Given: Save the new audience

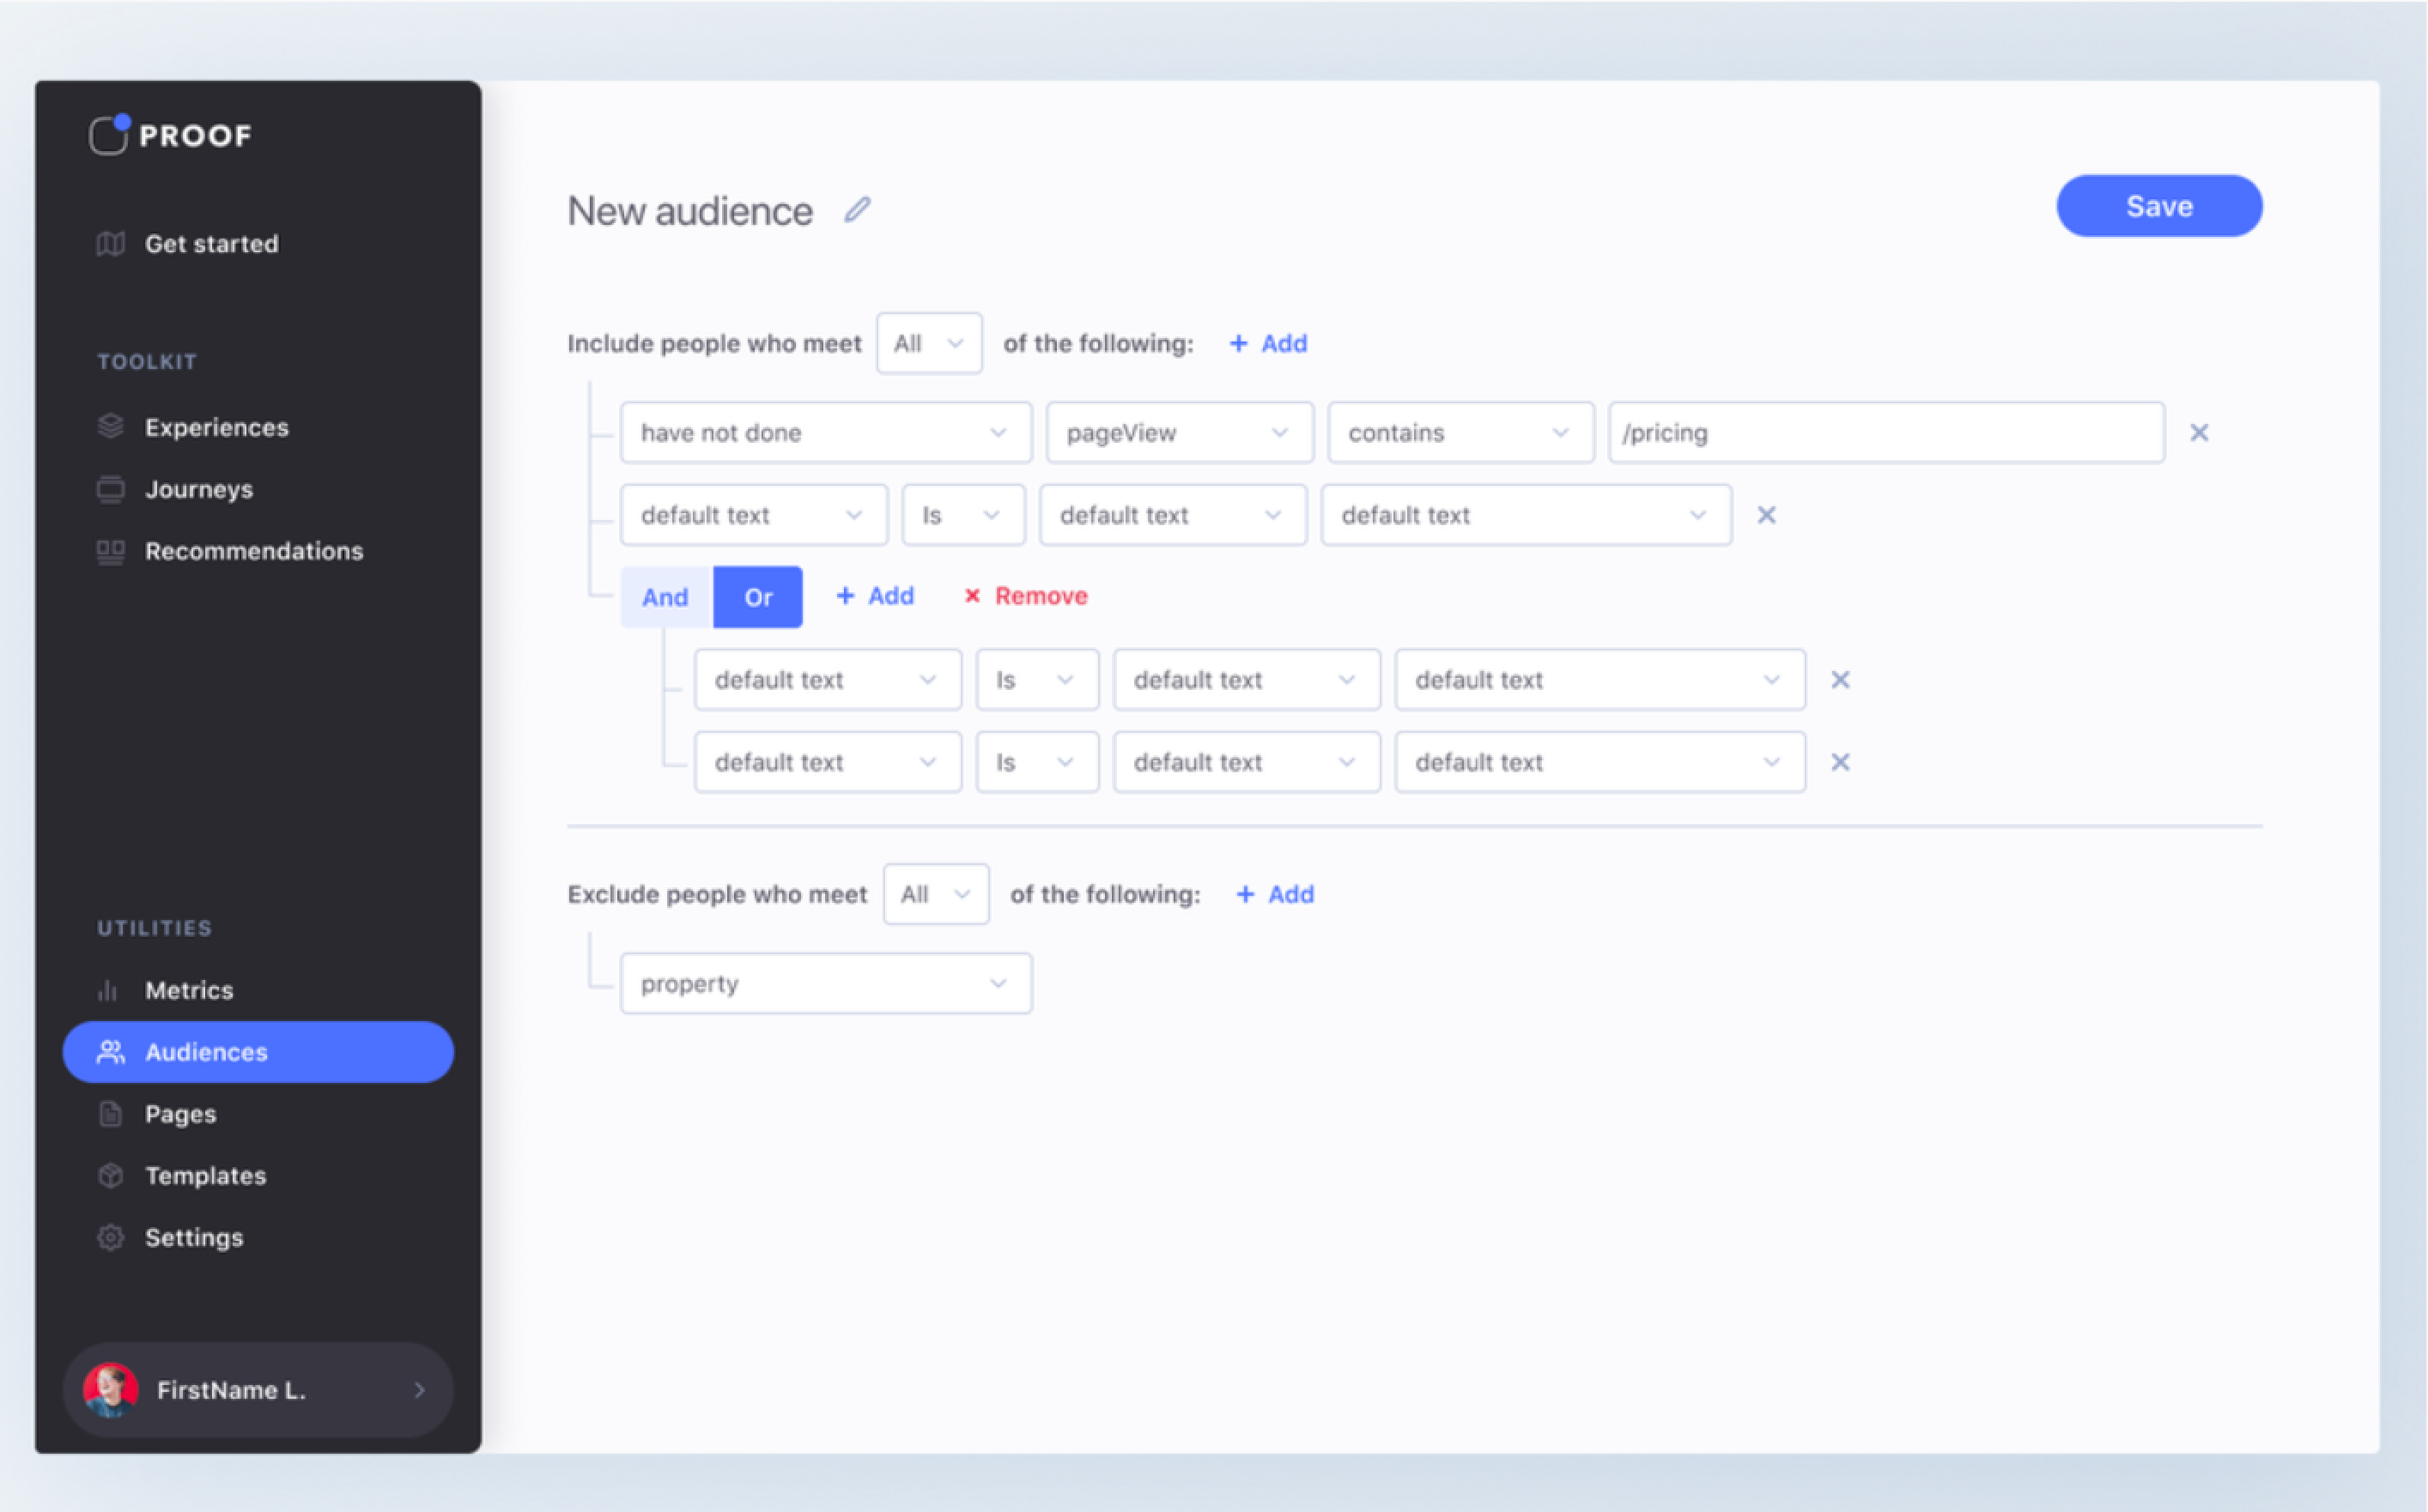Looking at the screenshot, I should click(x=2159, y=206).
